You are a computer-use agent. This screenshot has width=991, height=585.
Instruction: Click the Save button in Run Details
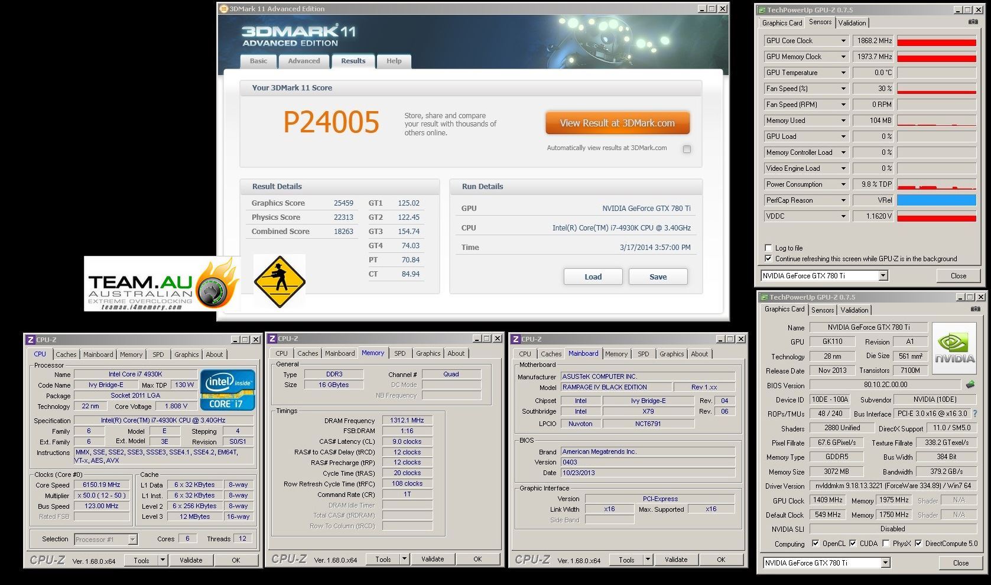point(658,277)
